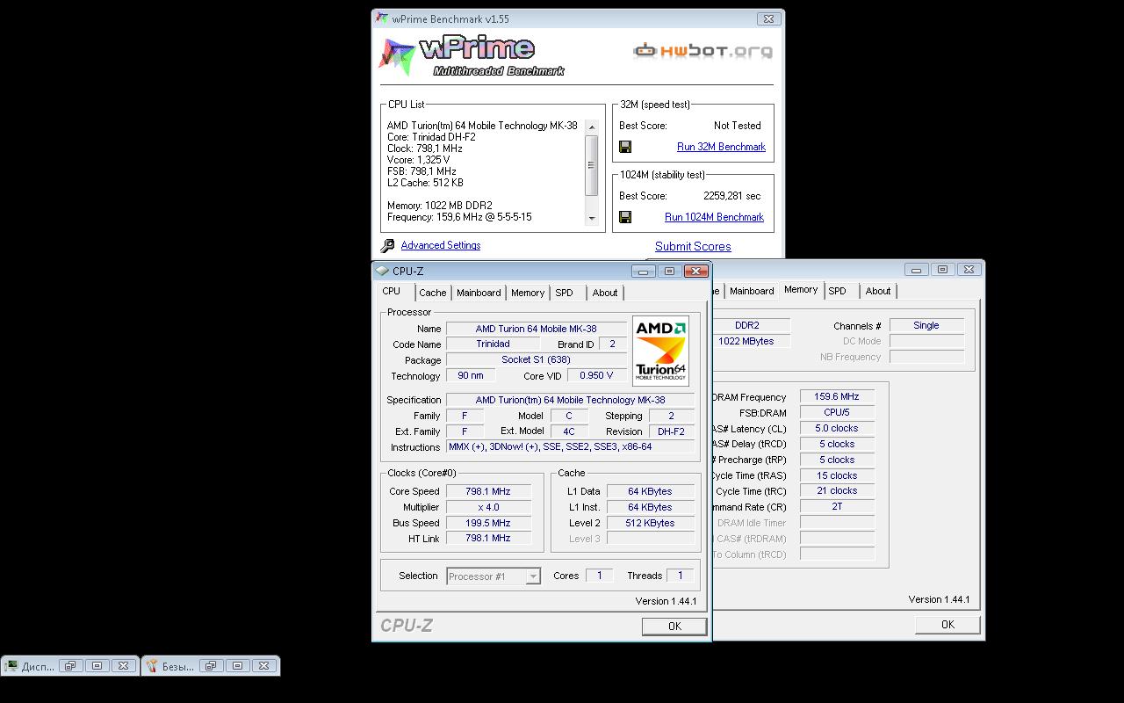This screenshot has width=1124, height=703.
Task: Open Advanced Settings link
Action: [x=441, y=245]
